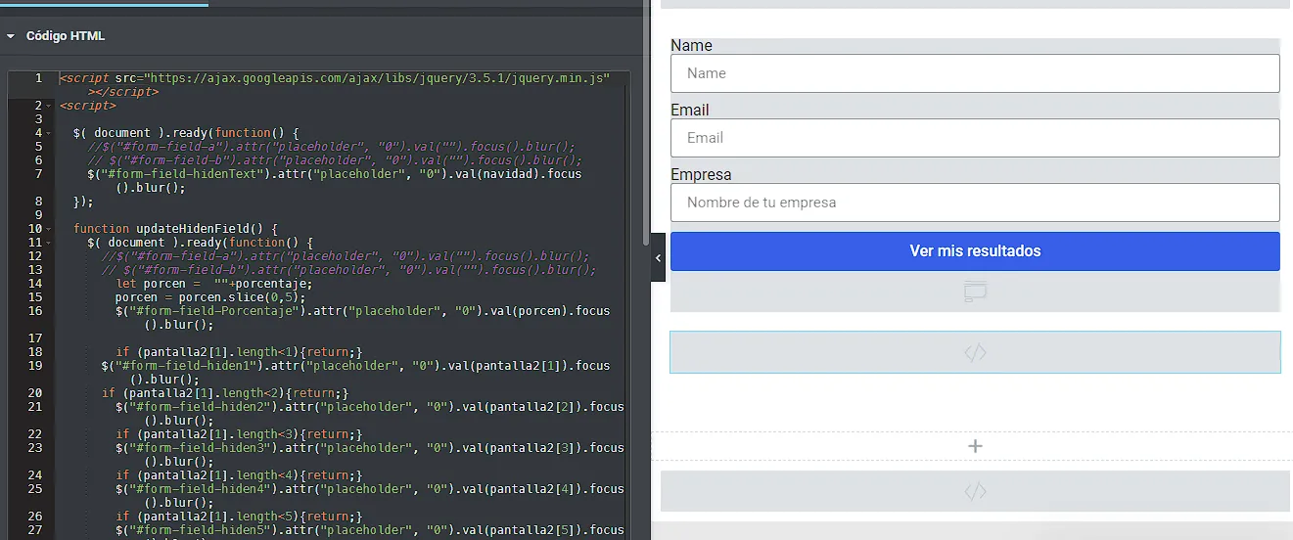The height and width of the screenshot is (540, 1293).
Task: Click 'if (pantalla2[1].length<5)' on line 26
Action: coord(239,516)
